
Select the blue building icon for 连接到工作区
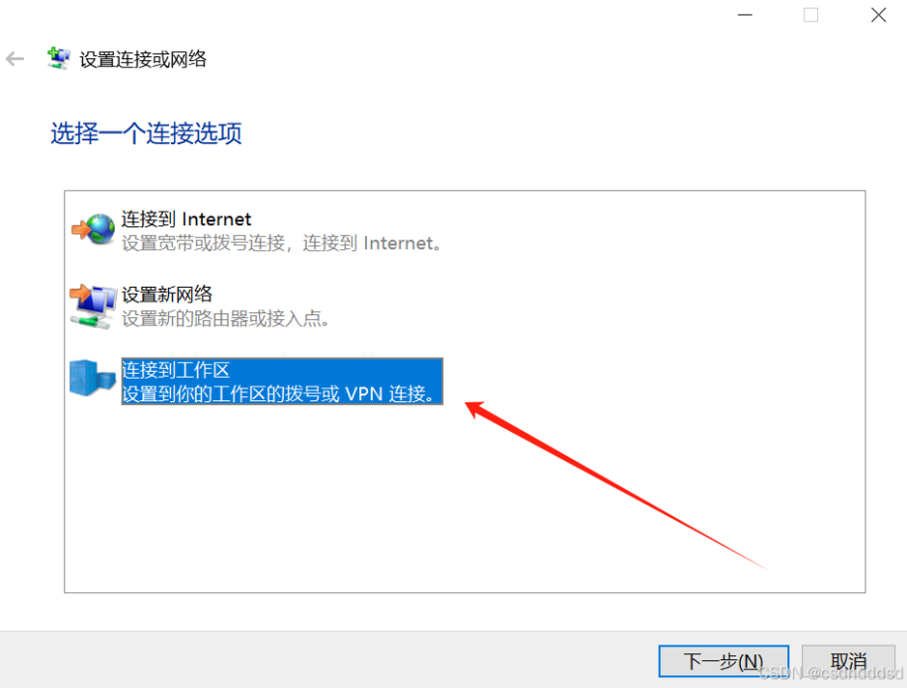click(x=93, y=379)
